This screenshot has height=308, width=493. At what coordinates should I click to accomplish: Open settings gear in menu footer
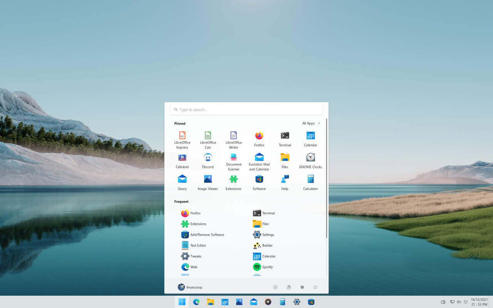[x=302, y=287]
